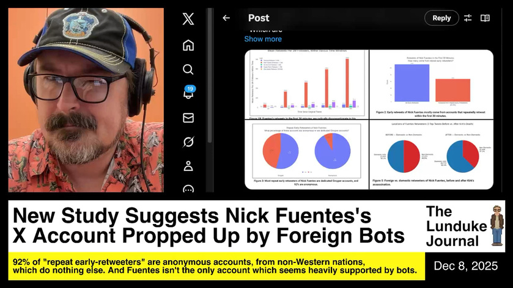Click the X logo in the sidebar

pos(188,20)
